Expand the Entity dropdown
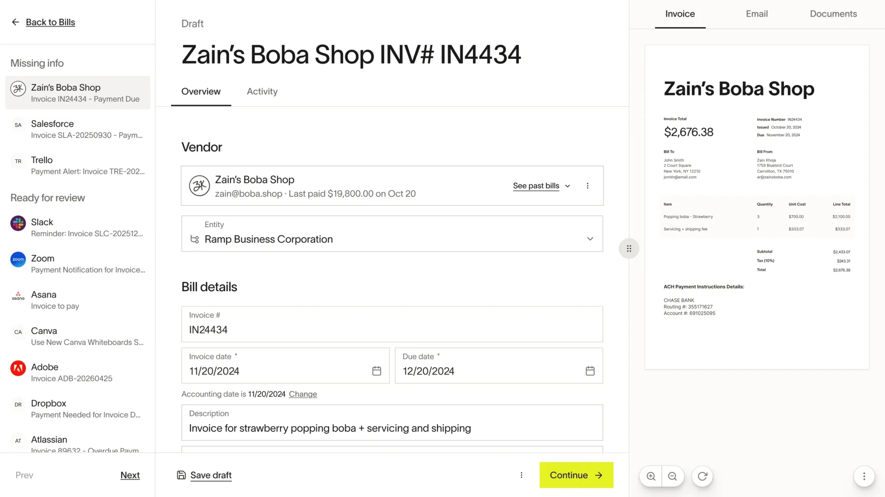The image size is (885, 497). pos(590,239)
